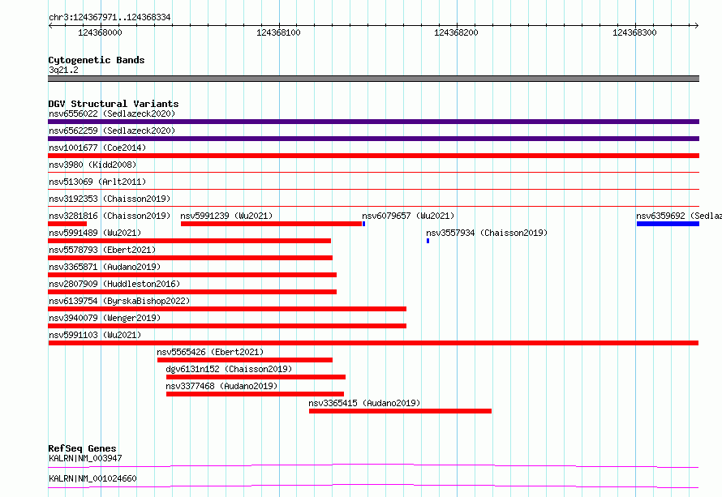The width and height of the screenshot is (722, 497).
Task: Open nsv3980 (Kidd2008) variant label
Action: click(x=92, y=165)
